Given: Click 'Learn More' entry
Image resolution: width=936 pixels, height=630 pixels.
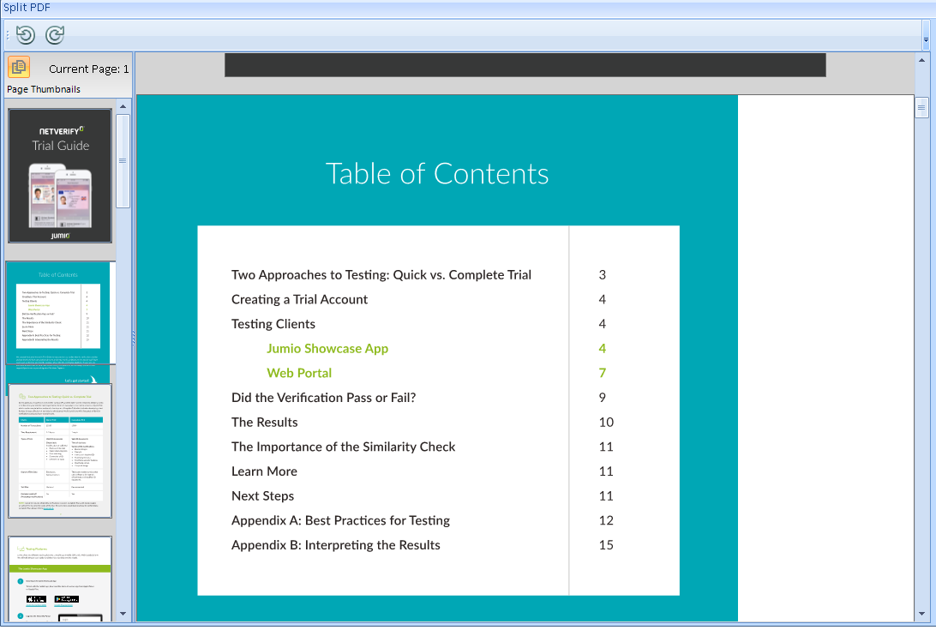Looking at the screenshot, I should [x=264, y=471].
